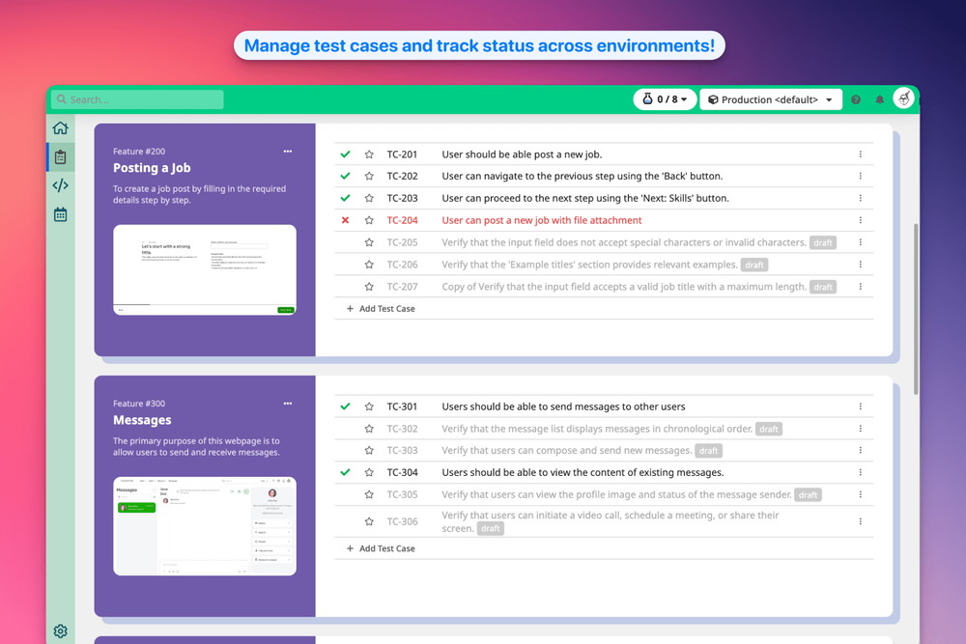966x644 pixels.
Task: Open settings gear in sidebar
Action: 60,631
